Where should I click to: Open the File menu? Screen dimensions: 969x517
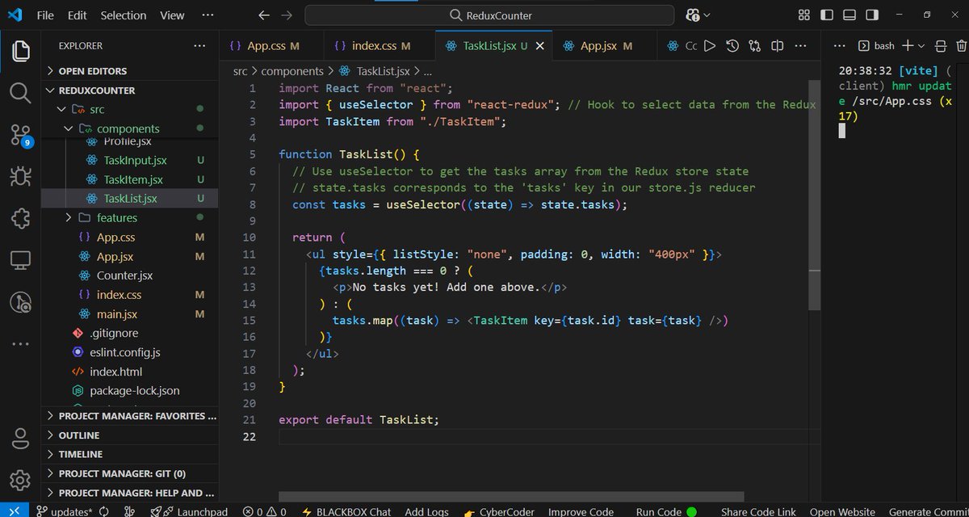pos(45,15)
